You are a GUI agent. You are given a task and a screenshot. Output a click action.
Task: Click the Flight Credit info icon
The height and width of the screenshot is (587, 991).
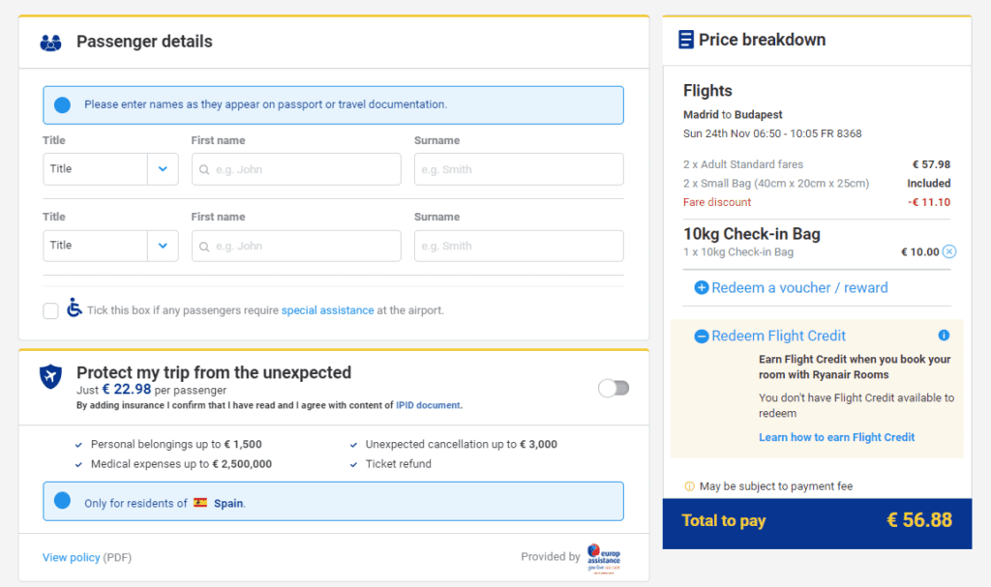click(944, 335)
